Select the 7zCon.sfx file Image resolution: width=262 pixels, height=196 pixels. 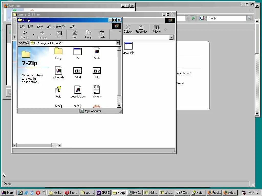pos(58,73)
